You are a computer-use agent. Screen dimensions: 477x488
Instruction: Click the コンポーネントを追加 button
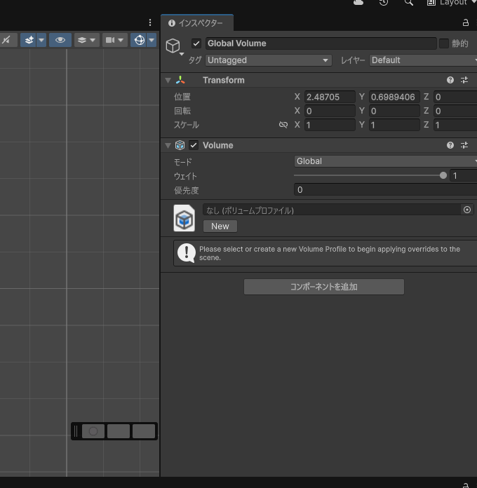point(323,287)
